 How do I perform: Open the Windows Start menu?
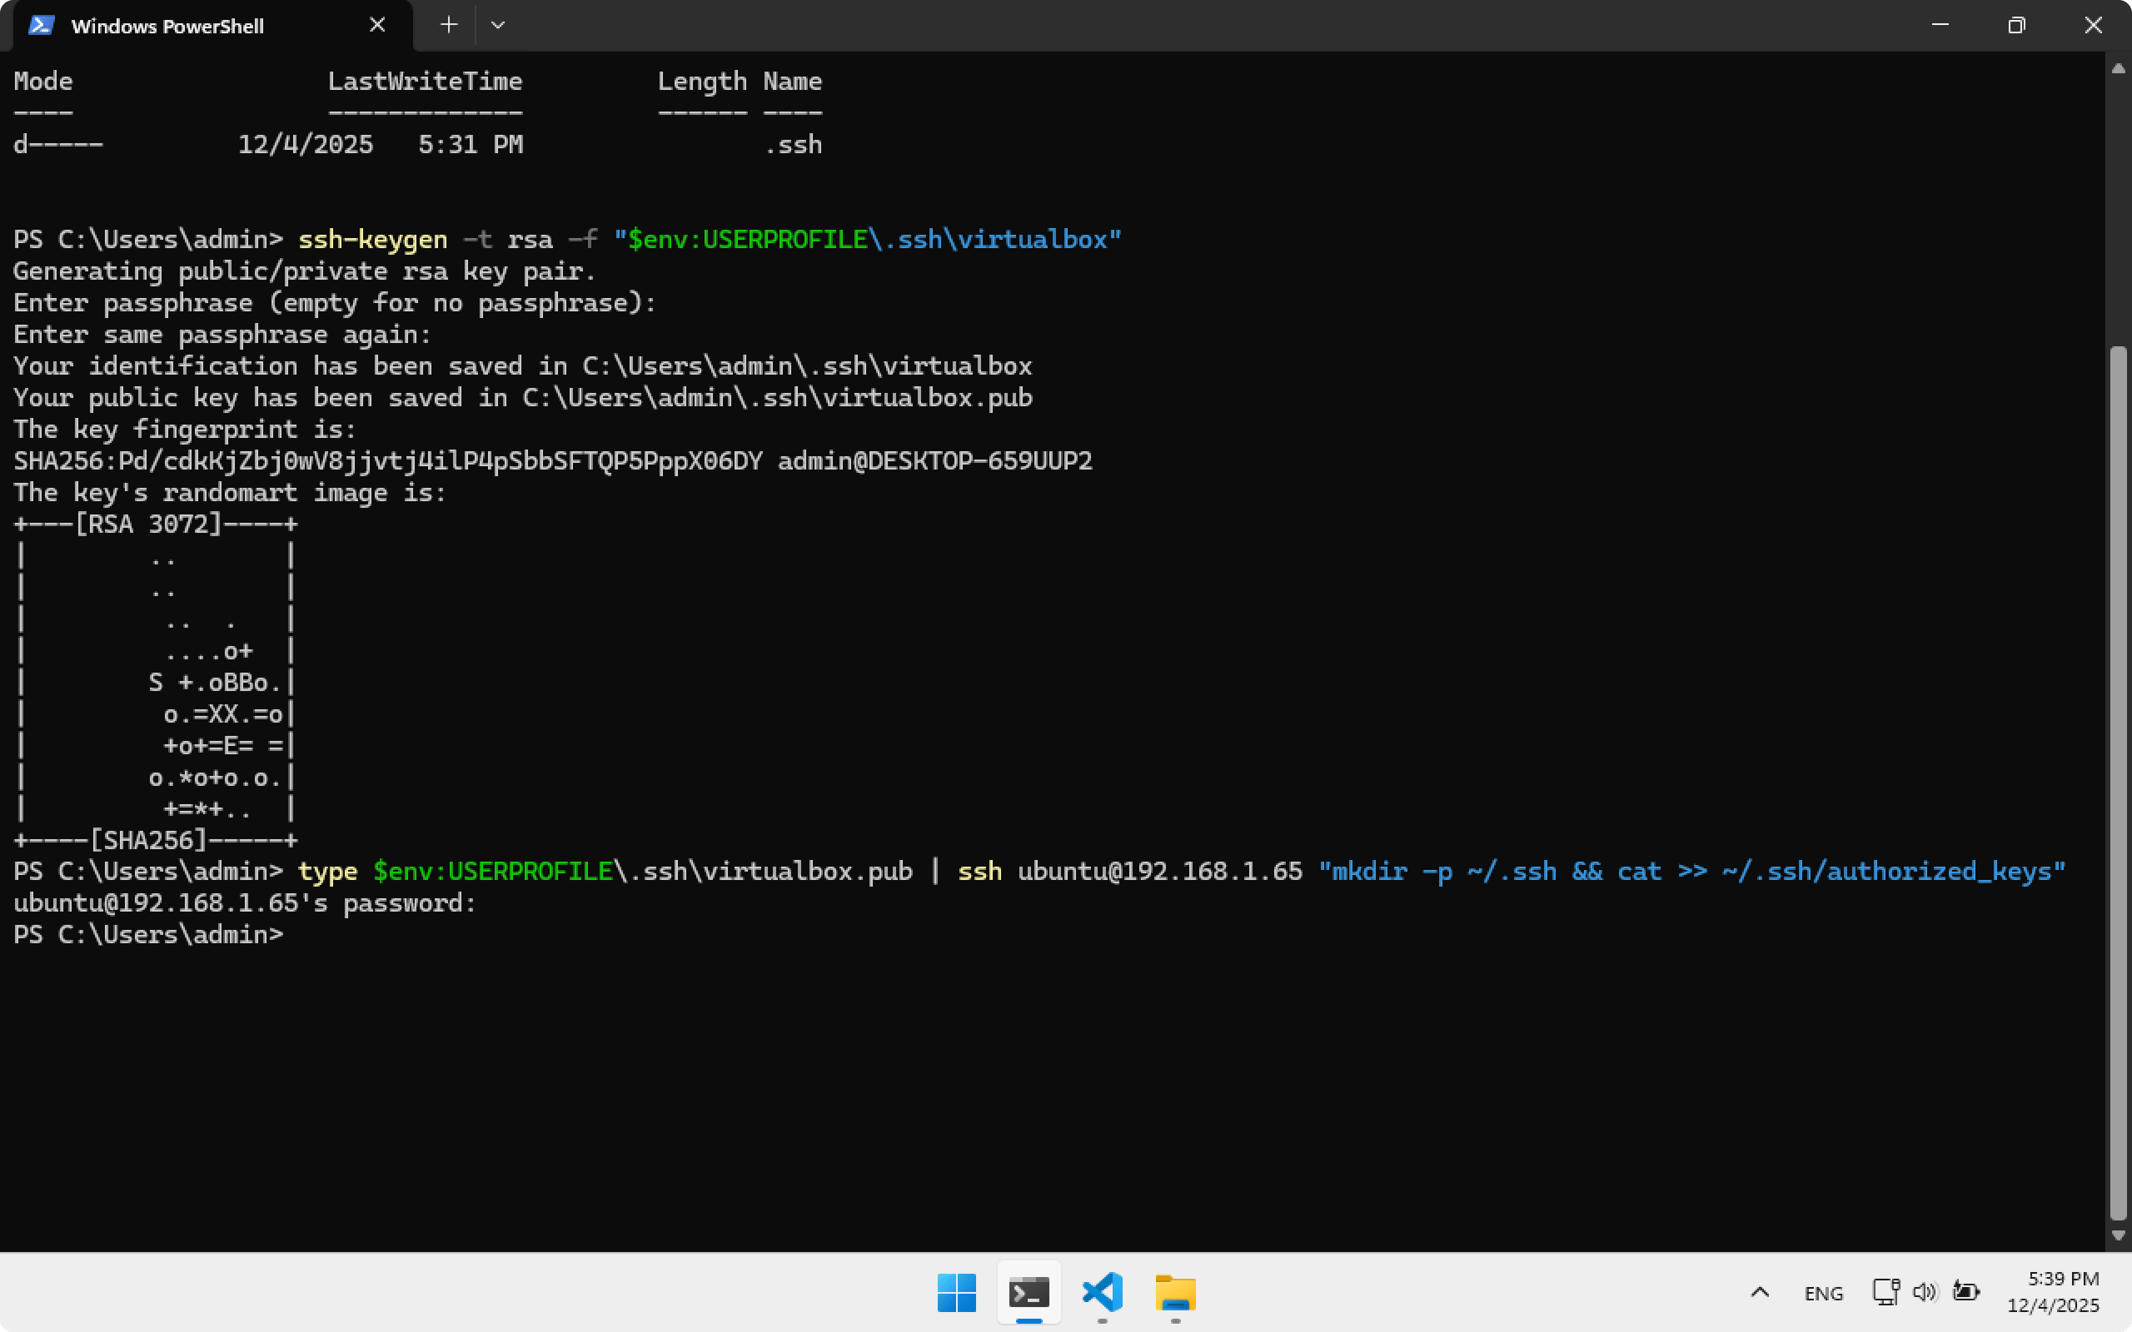pos(957,1292)
